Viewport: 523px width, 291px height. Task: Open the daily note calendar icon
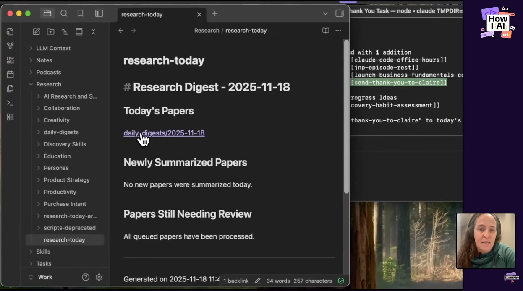[x=10, y=74]
